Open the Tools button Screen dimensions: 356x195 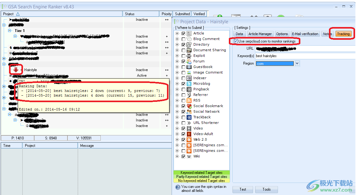pos(266,189)
